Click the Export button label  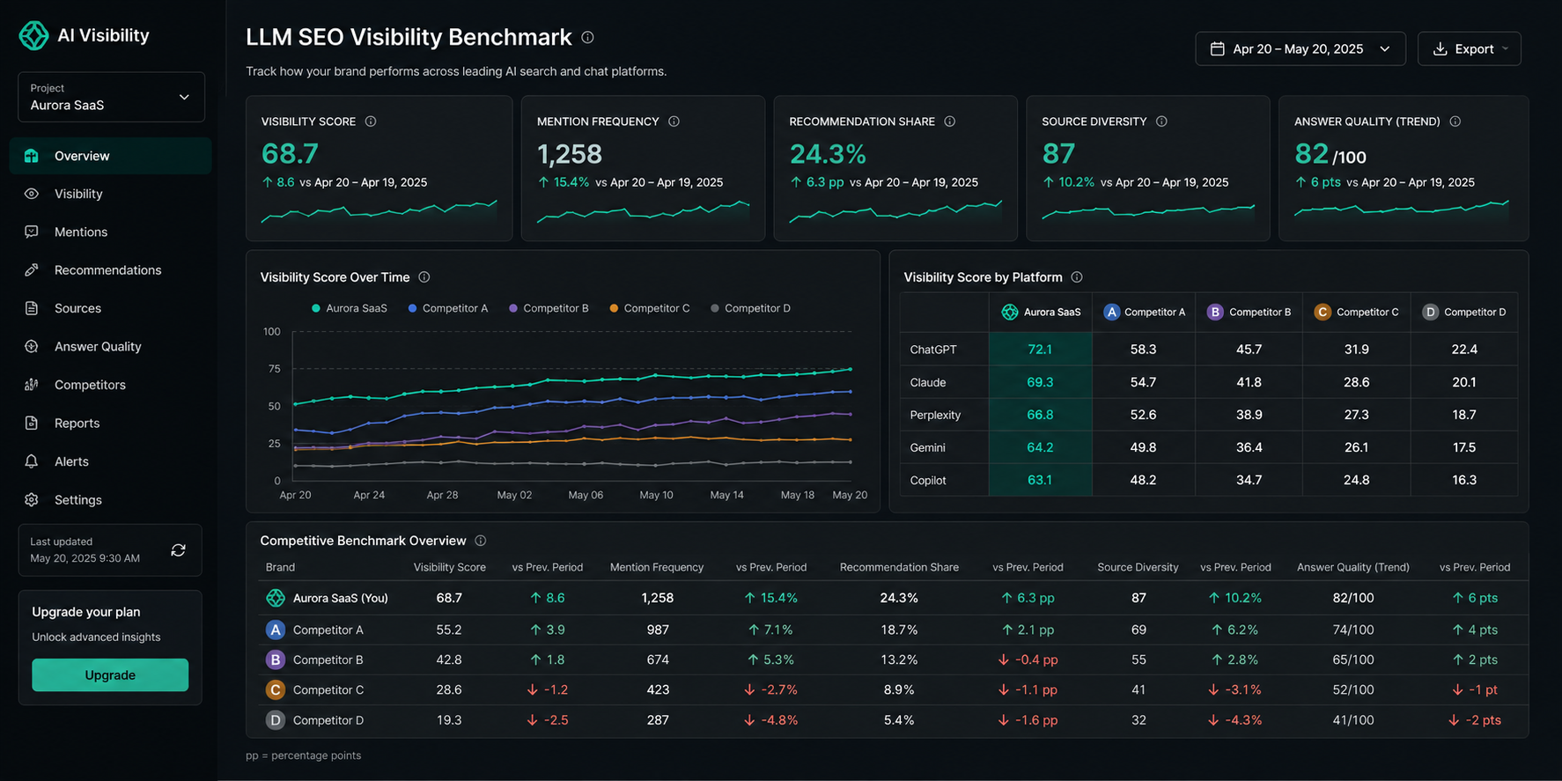(x=1474, y=49)
